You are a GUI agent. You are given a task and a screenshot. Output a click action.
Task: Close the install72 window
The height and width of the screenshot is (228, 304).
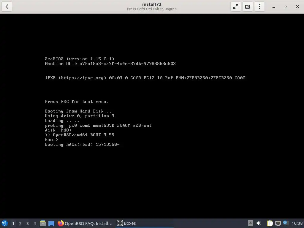[x=297, y=7]
